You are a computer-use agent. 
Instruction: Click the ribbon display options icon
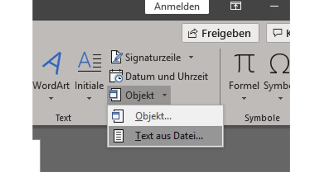click(x=235, y=6)
